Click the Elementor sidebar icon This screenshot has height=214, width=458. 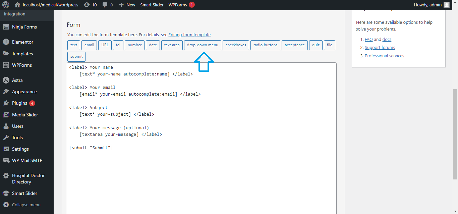(x=6, y=42)
